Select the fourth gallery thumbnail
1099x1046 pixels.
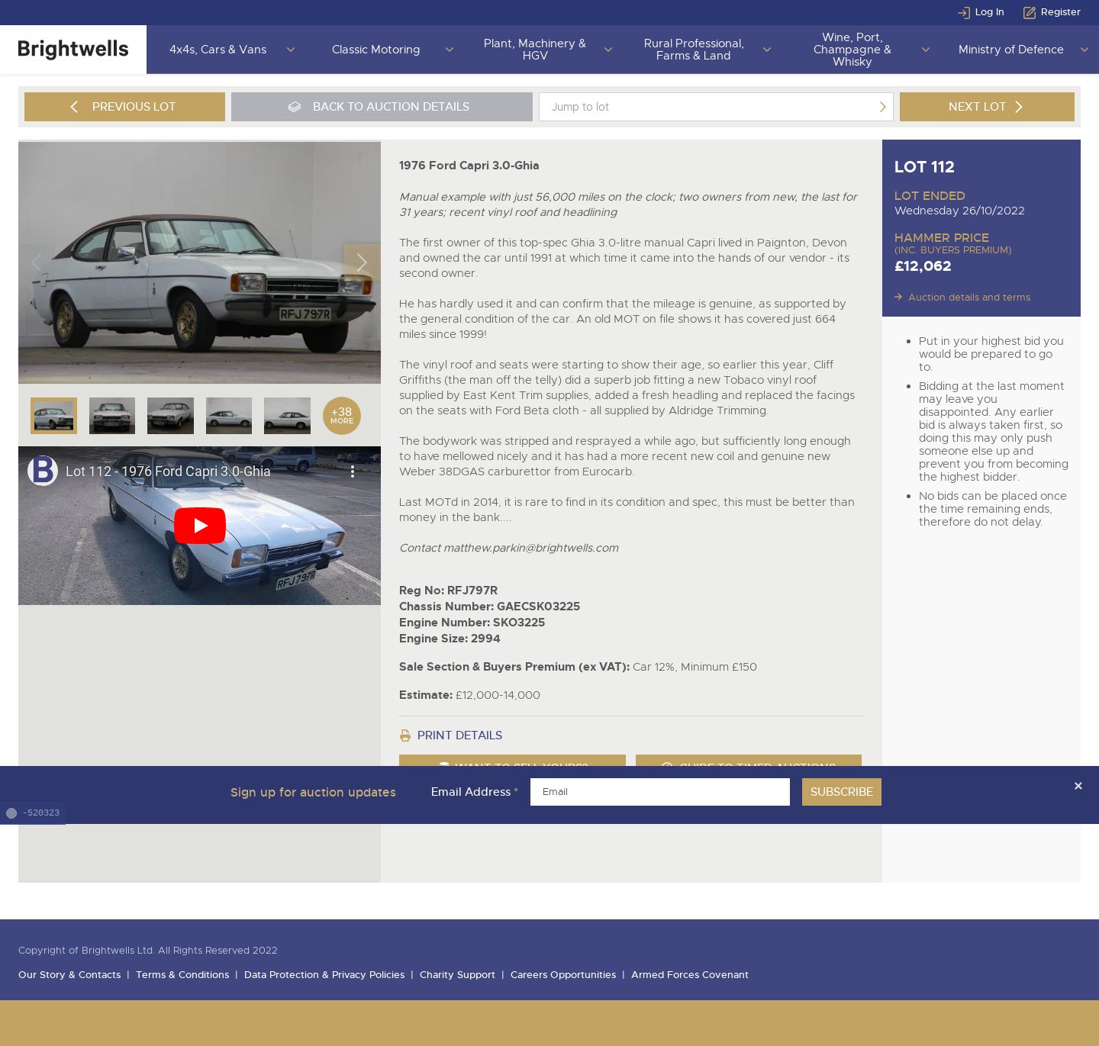click(229, 416)
